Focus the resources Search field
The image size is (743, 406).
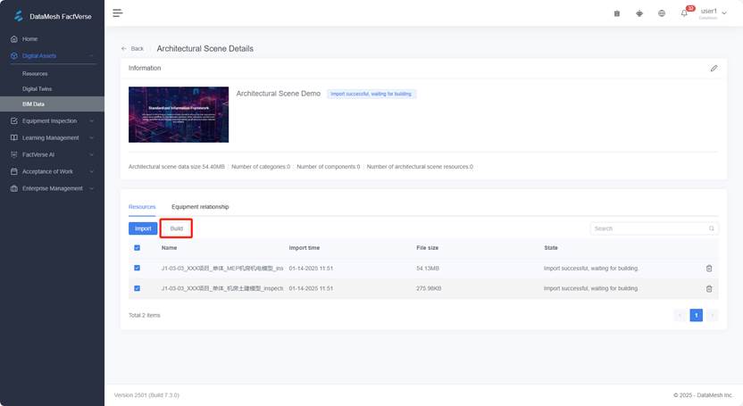[x=647, y=228]
